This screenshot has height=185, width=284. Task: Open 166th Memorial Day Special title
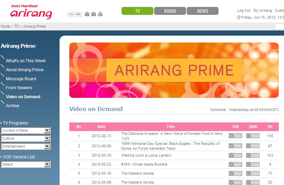click(170, 146)
